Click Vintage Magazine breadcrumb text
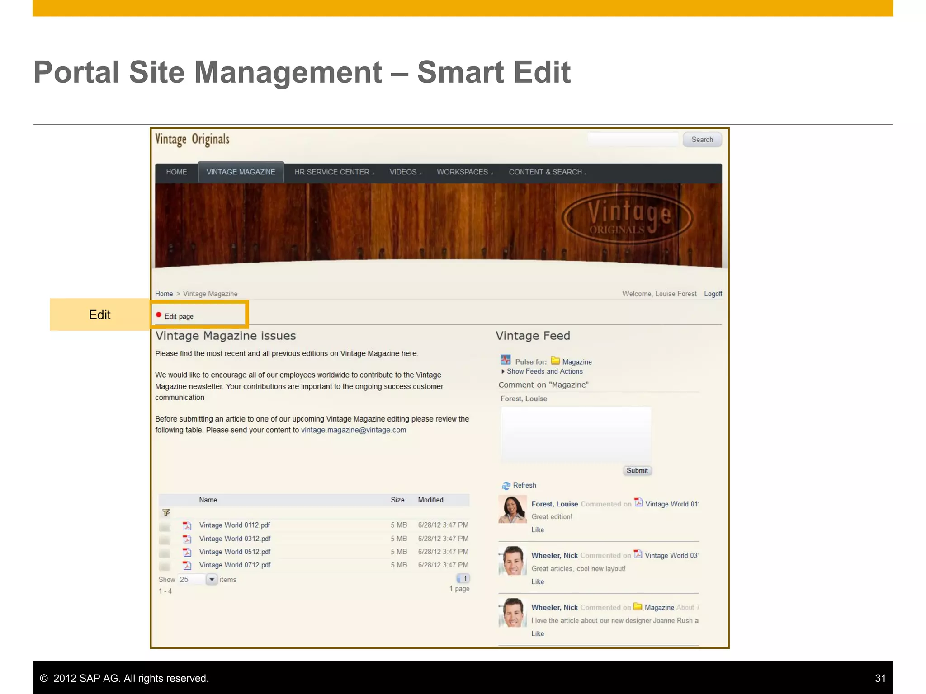The width and height of the screenshot is (926, 694). coord(210,294)
